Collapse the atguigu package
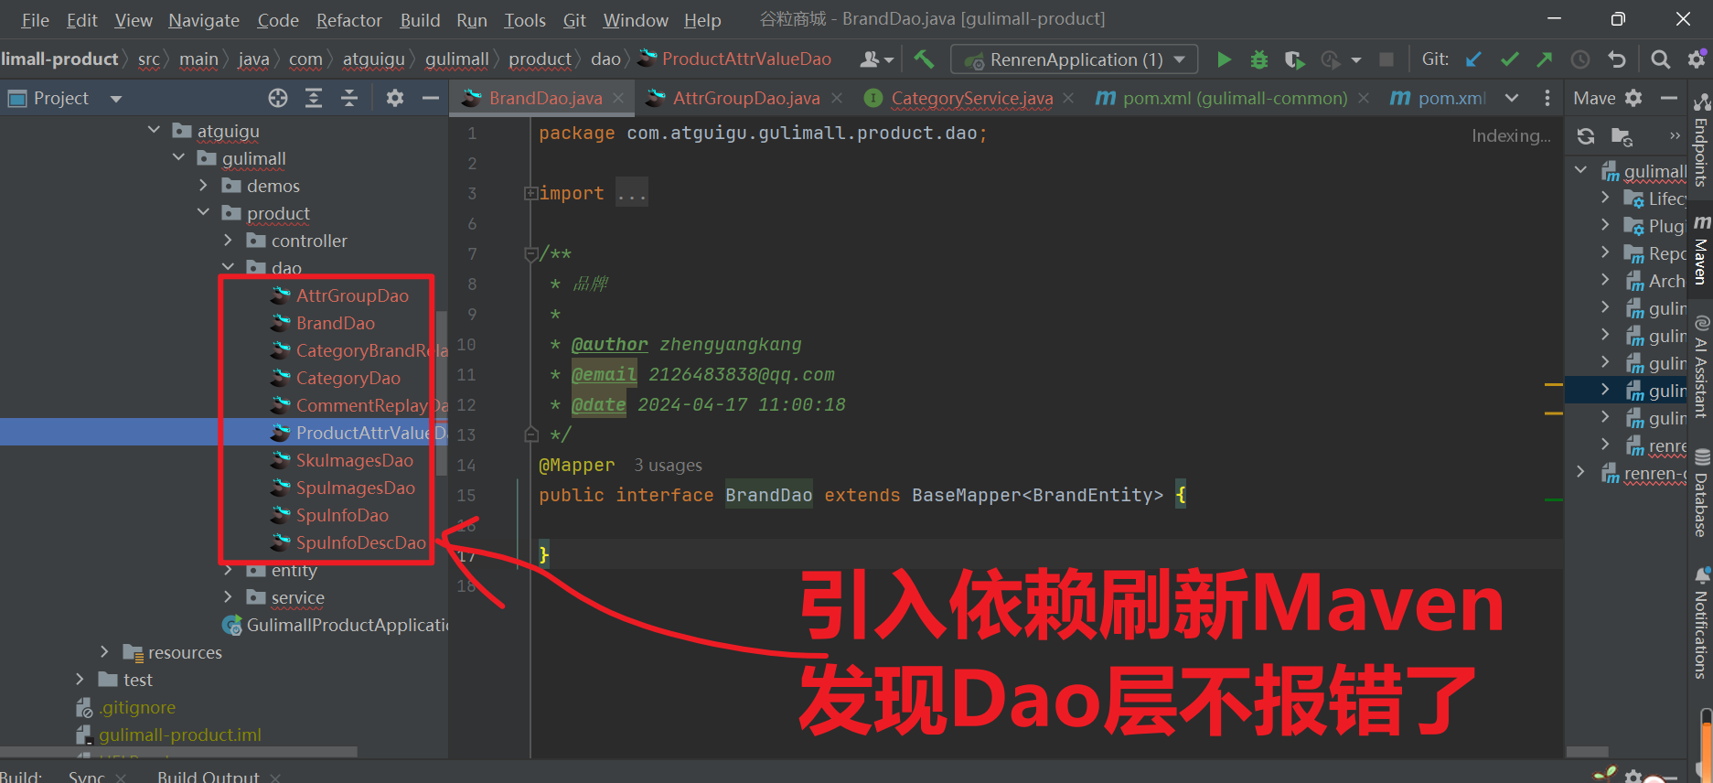The height and width of the screenshot is (783, 1713). 154,131
